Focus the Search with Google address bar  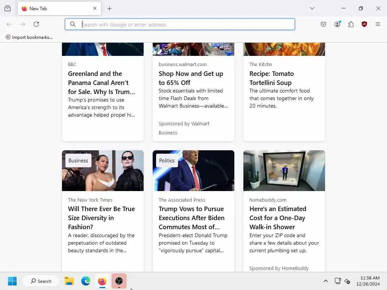coord(180,25)
